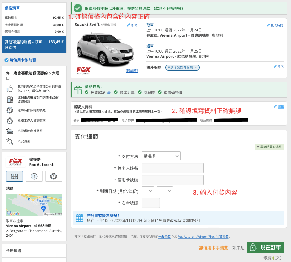Screen dimensions: 291x262
Task: Click the thumbs-up rating icon
Action: pyautogui.click(x=10, y=89)
